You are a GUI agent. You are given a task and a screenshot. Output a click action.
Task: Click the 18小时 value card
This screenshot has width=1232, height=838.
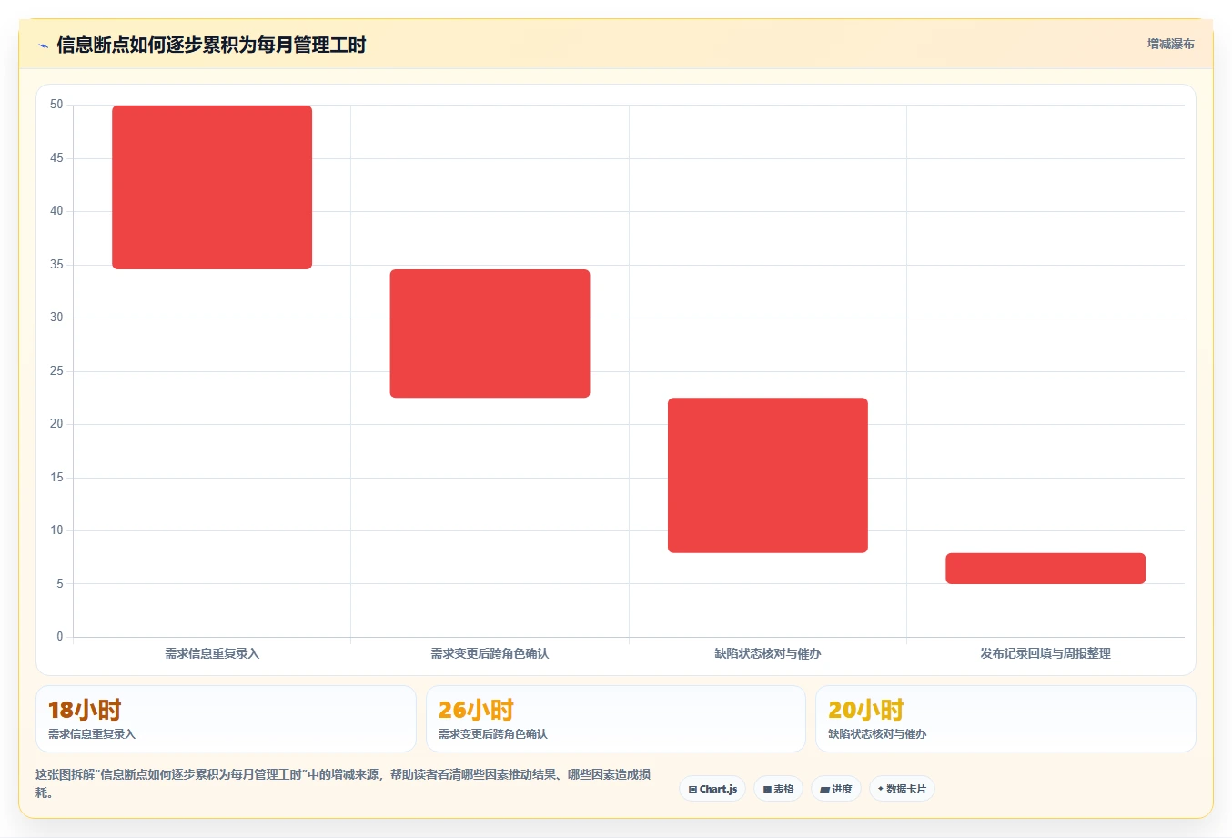point(226,719)
